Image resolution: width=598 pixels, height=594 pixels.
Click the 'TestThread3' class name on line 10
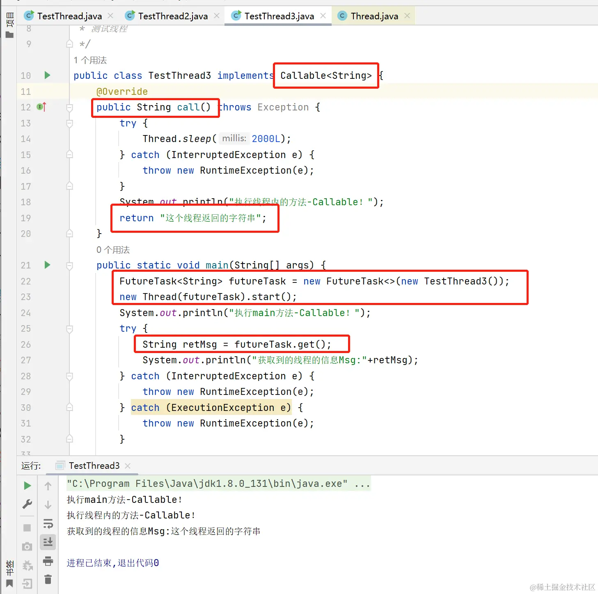point(180,76)
